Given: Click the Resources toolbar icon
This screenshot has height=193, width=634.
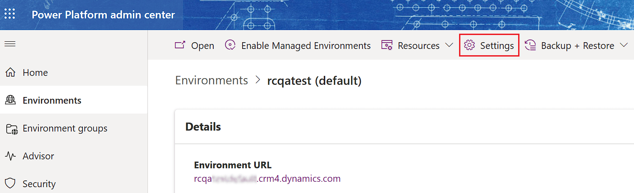Looking at the screenshot, I should tap(386, 45).
